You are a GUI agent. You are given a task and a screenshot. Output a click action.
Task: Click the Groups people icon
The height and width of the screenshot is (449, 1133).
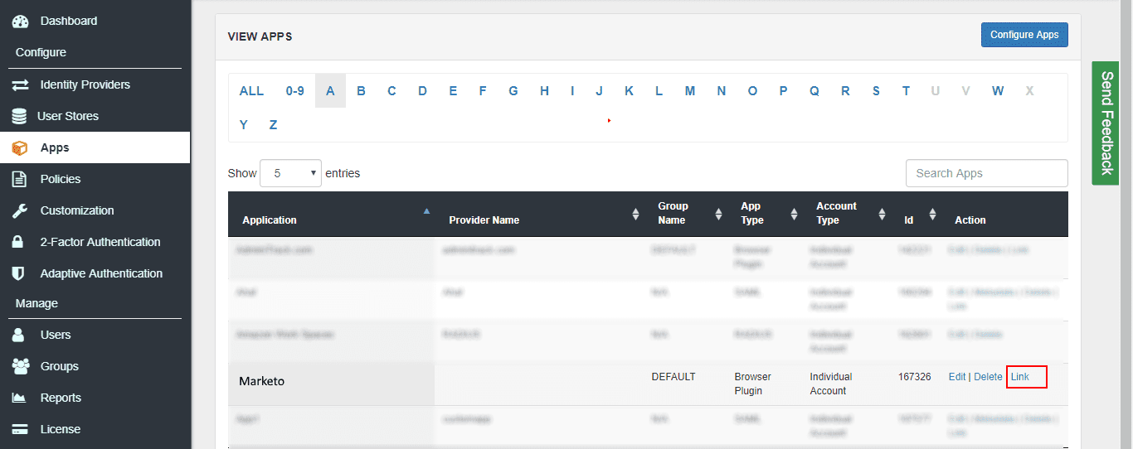(20, 366)
